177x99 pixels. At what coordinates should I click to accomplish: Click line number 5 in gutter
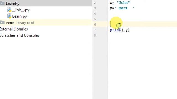95,19
